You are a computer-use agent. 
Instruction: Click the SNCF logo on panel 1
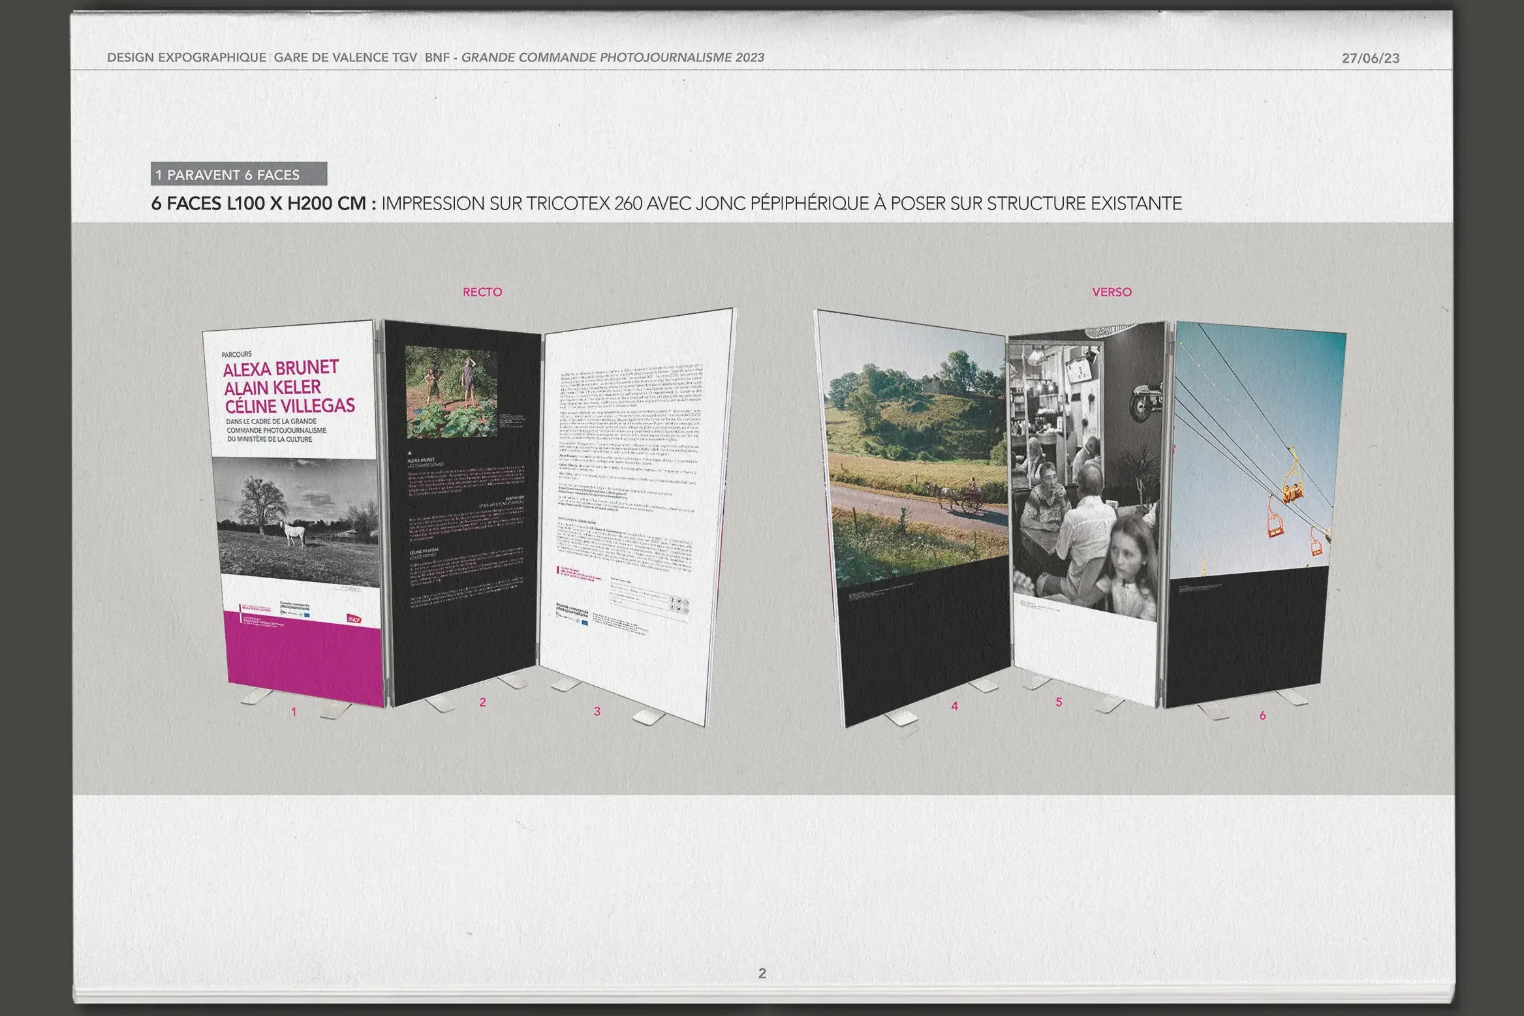pos(354,619)
